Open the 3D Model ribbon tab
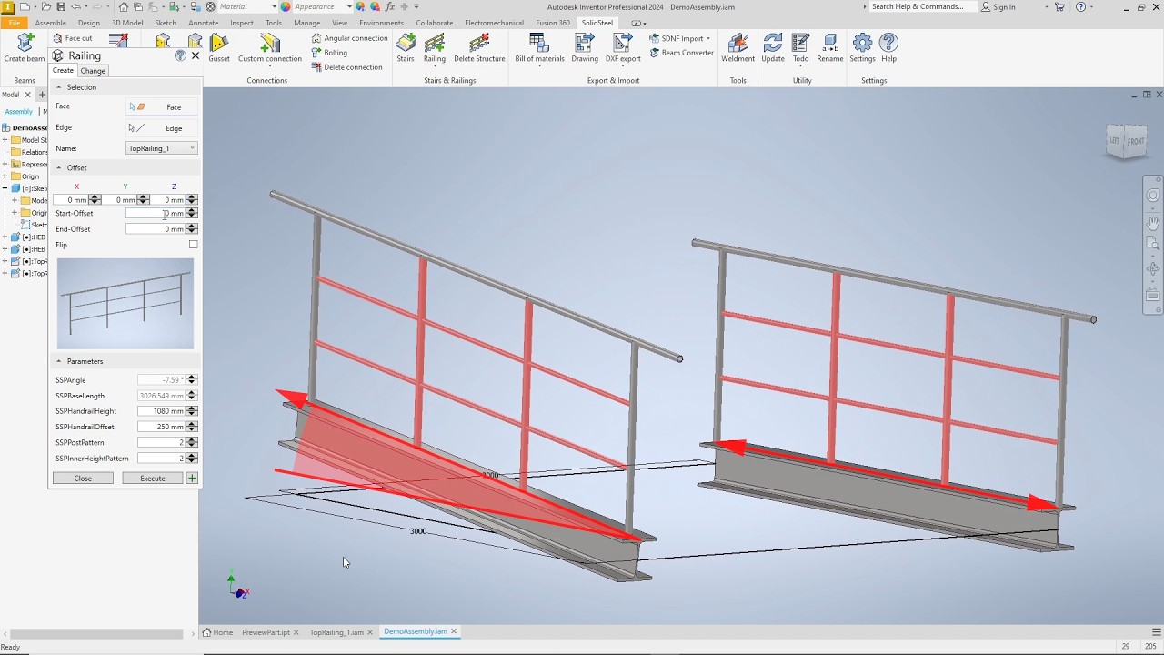1164x655 pixels. pos(127,23)
